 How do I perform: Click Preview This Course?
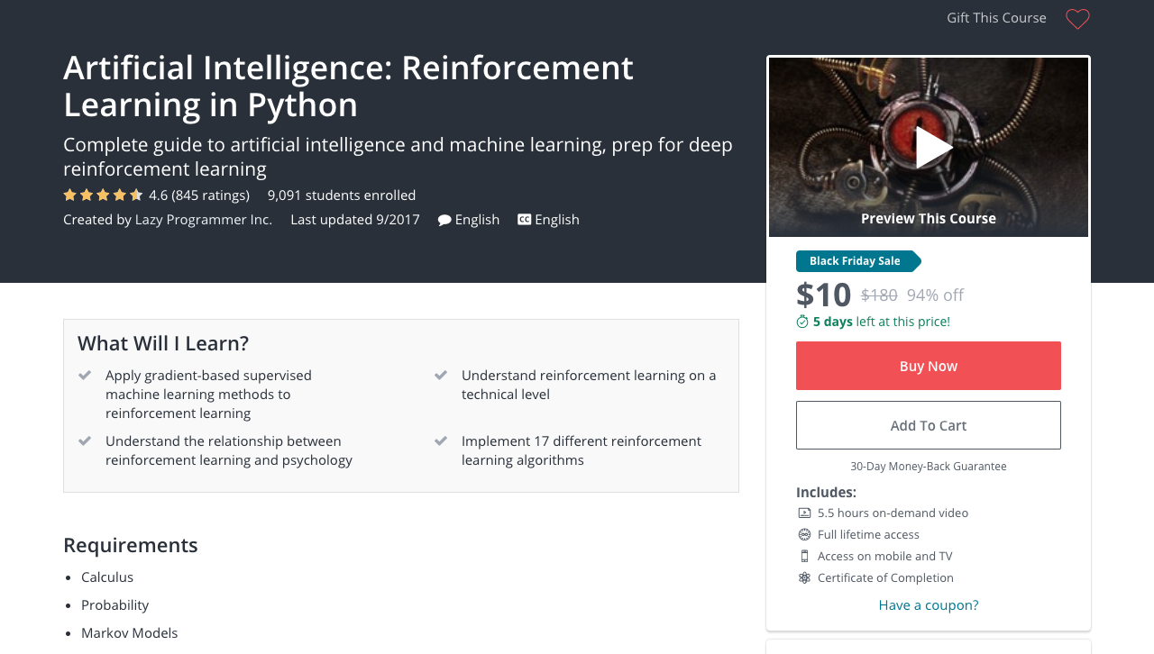929,217
